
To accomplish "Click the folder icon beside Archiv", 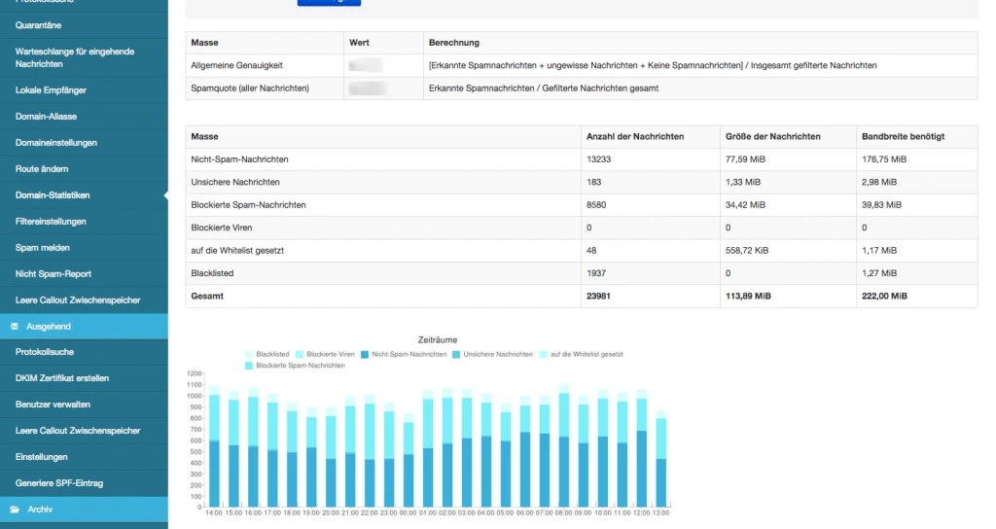I will tap(15, 509).
